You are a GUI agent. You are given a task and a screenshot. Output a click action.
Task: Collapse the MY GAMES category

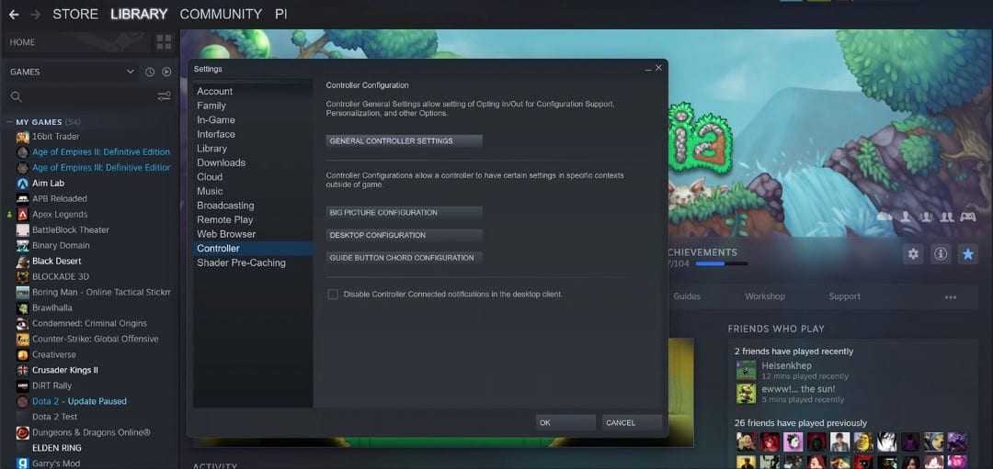pyautogui.click(x=9, y=122)
